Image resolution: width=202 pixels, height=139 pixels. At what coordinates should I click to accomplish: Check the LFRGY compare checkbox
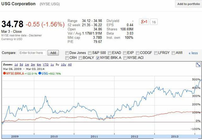(156, 53)
